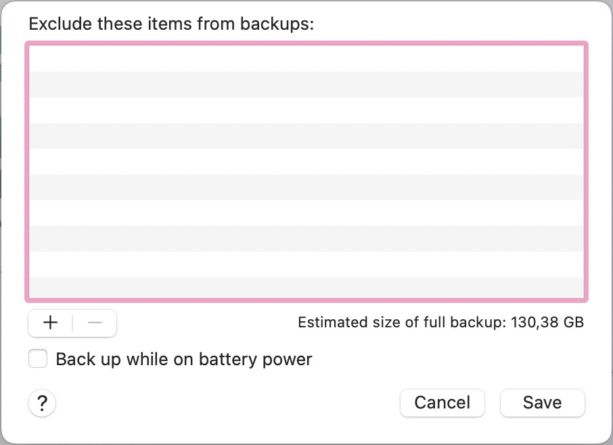Viewport: 613px width, 445px height.
Task: Select the fifth row of exclusion list
Action: pyautogui.click(x=306, y=161)
